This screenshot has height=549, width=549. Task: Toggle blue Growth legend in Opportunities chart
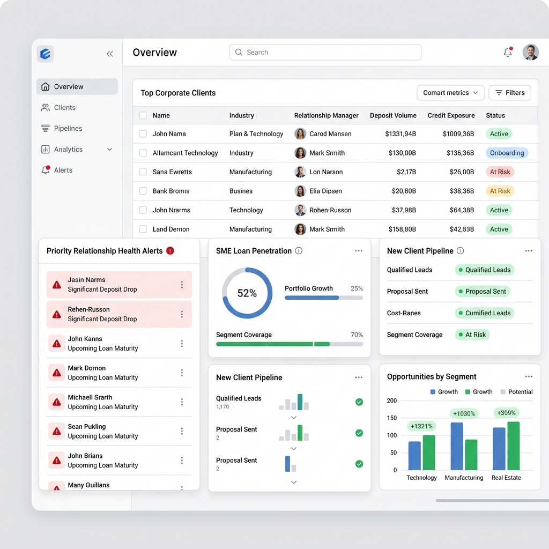pos(444,392)
